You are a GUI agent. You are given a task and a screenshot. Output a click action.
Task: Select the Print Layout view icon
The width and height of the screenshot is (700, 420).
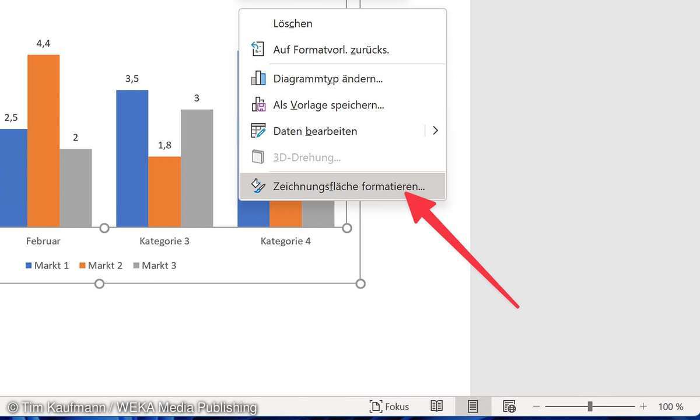[473, 407]
